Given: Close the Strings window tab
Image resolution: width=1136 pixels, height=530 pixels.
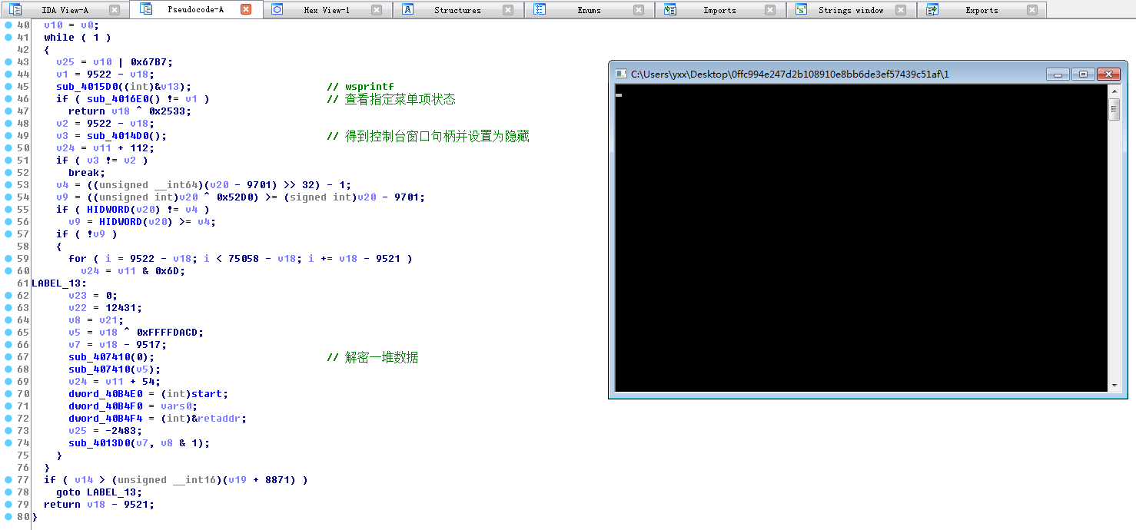Looking at the screenshot, I should (901, 10).
